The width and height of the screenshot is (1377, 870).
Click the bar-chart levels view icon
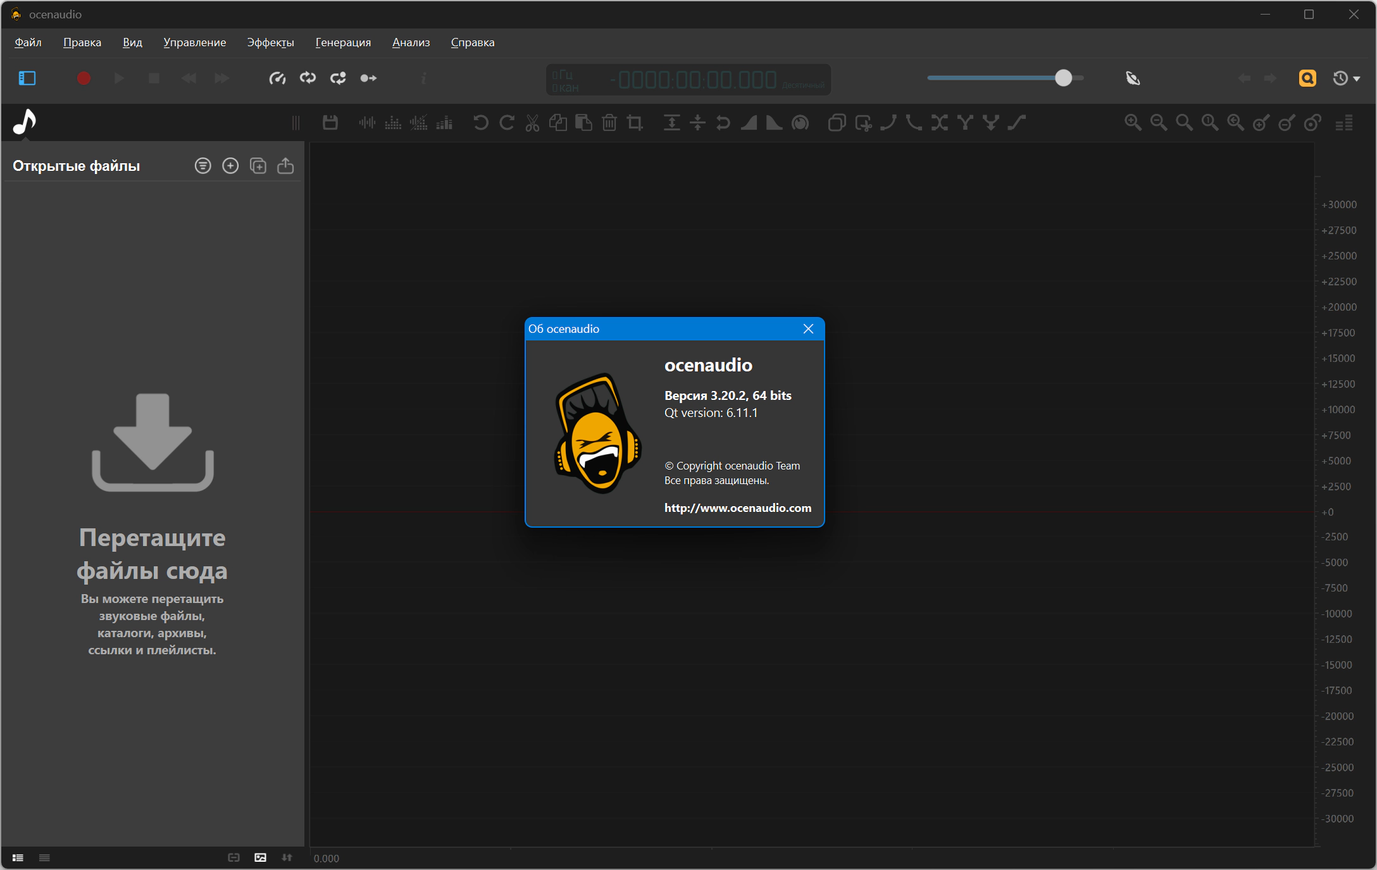coord(444,122)
